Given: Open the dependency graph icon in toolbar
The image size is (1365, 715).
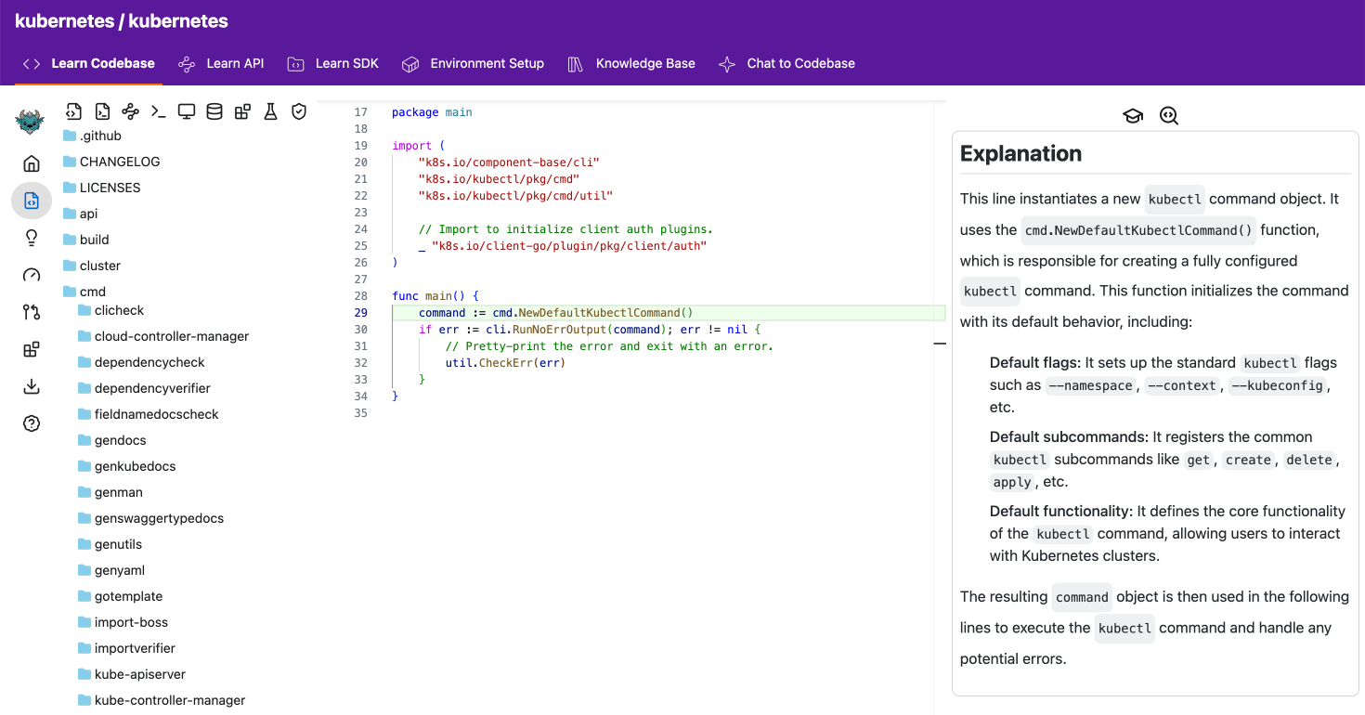Looking at the screenshot, I should coord(131,111).
